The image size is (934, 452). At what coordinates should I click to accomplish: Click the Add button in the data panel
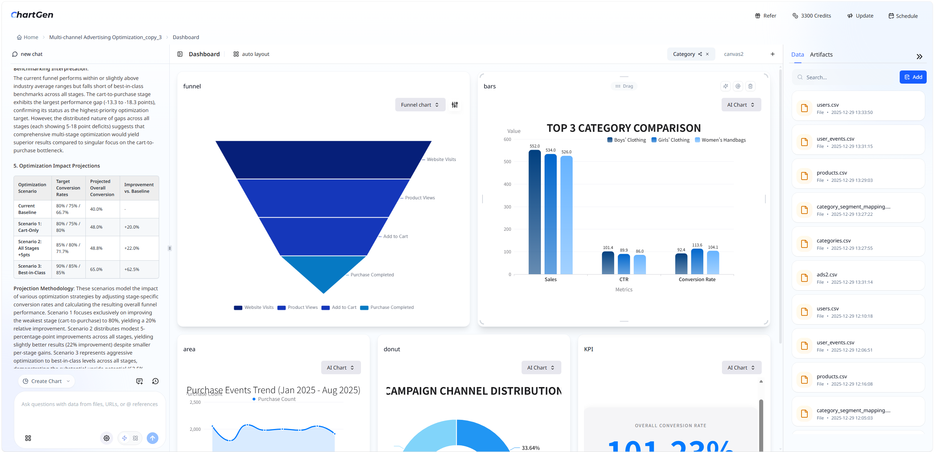(x=913, y=77)
